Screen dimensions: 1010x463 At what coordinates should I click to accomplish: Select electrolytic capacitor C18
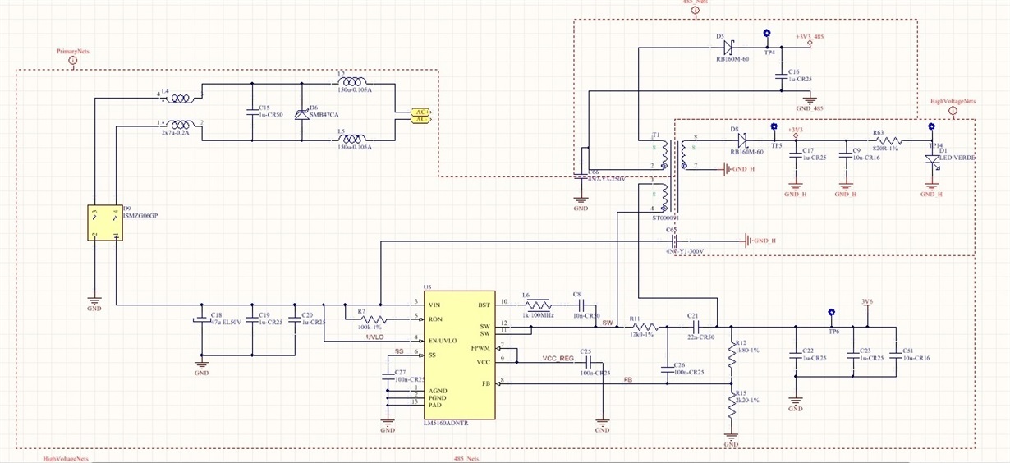(x=202, y=319)
